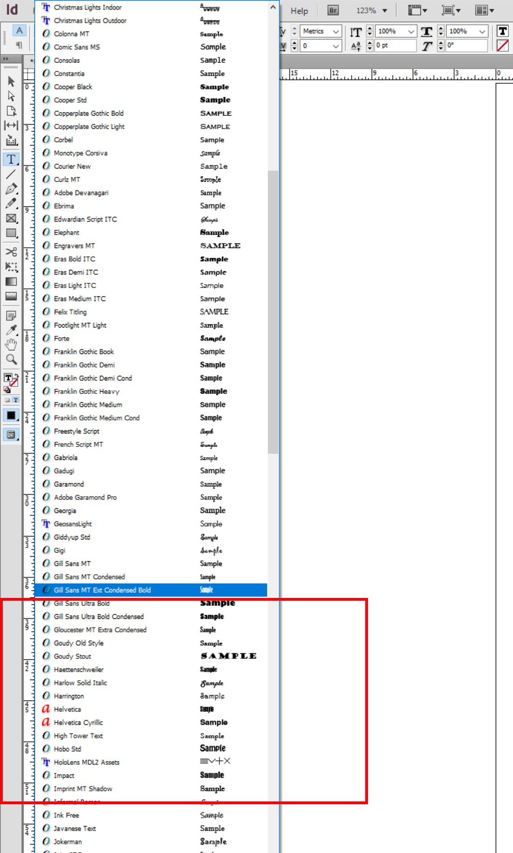Select Impact in font list

coord(151,775)
